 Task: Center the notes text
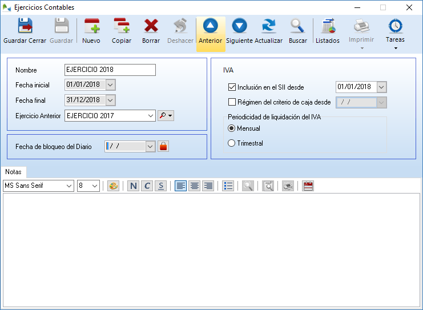click(x=195, y=186)
